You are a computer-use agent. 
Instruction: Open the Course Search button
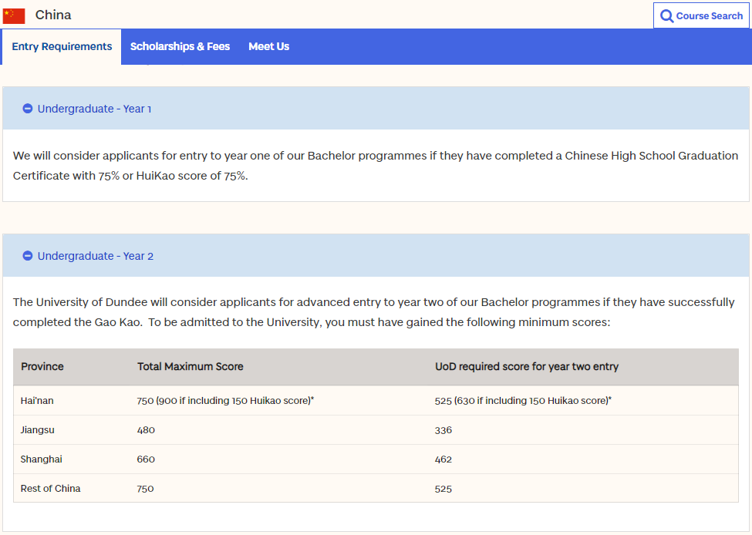pyautogui.click(x=701, y=15)
